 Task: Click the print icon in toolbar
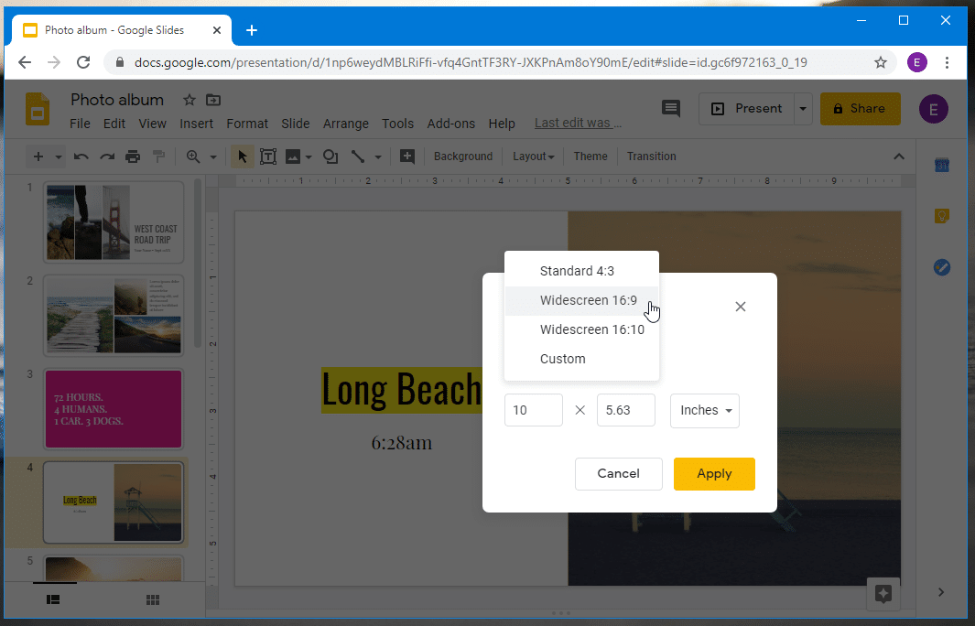(x=133, y=156)
